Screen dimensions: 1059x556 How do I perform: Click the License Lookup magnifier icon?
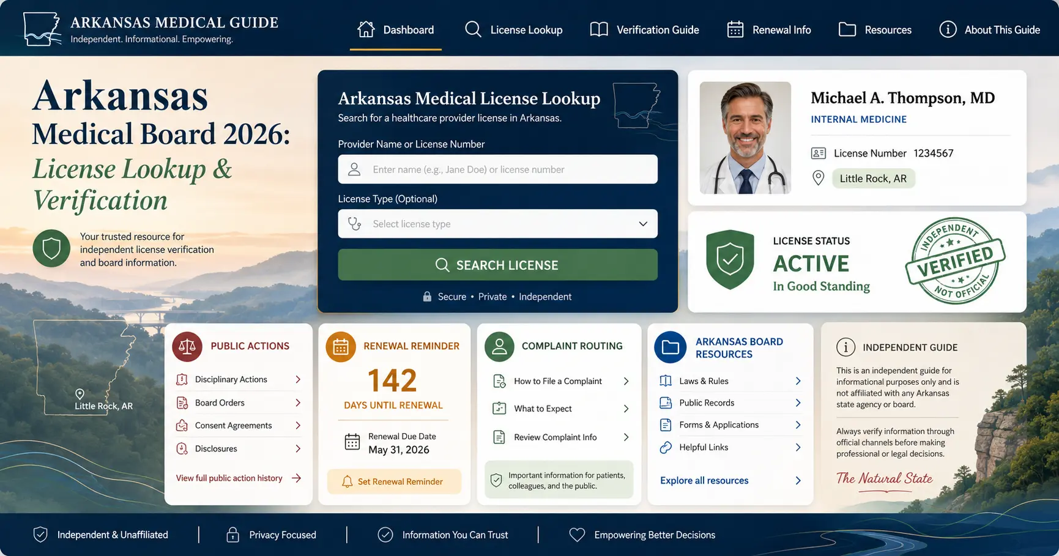473,29
